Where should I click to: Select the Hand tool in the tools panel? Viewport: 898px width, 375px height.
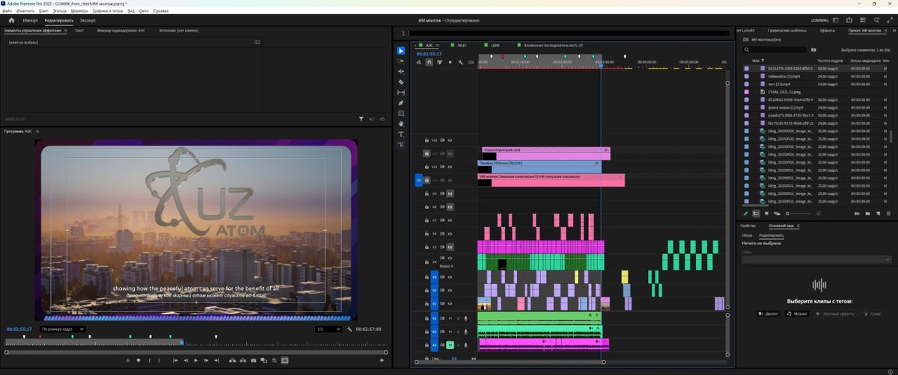click(x=401, y=124)
